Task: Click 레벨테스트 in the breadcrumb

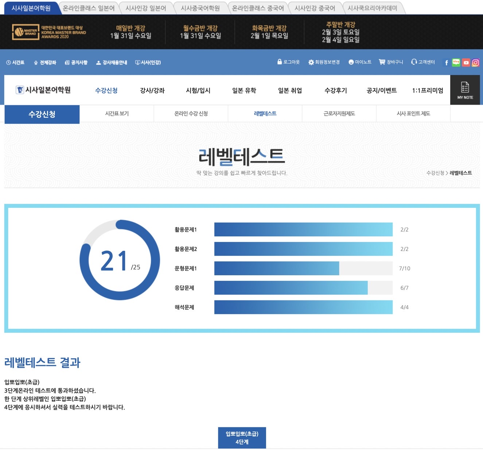Action: [x=461, y=173]
